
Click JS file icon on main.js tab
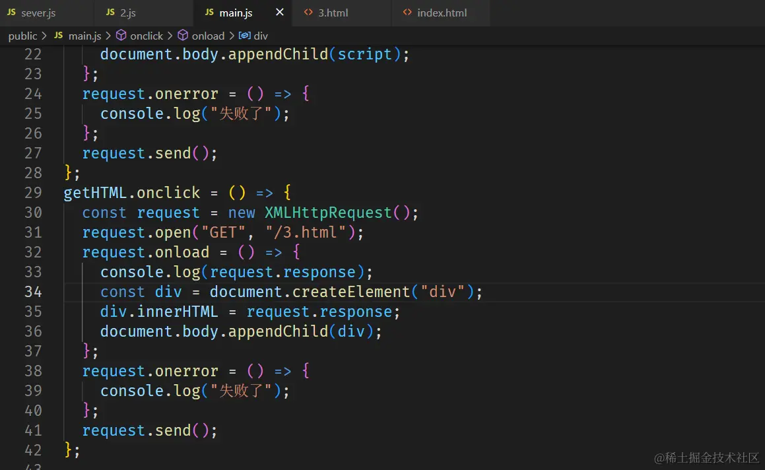[x=209, y=12]
